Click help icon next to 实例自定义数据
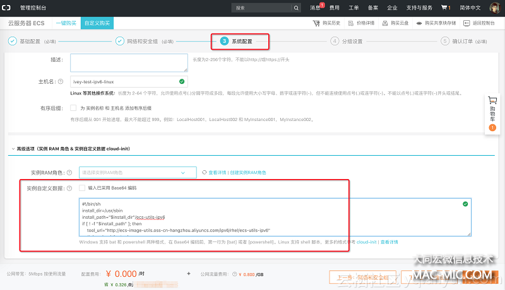The height and width of the screenshot is (290, 505). pos(68,188)
